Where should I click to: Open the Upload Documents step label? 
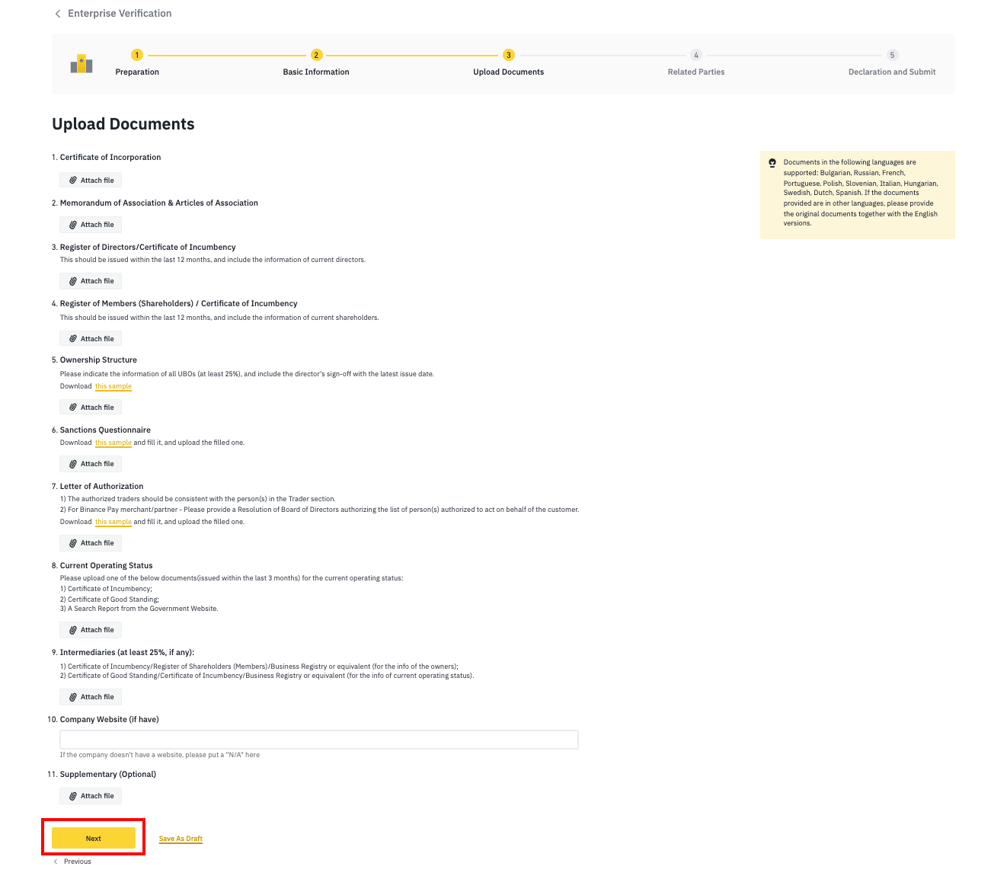[509, 72]
